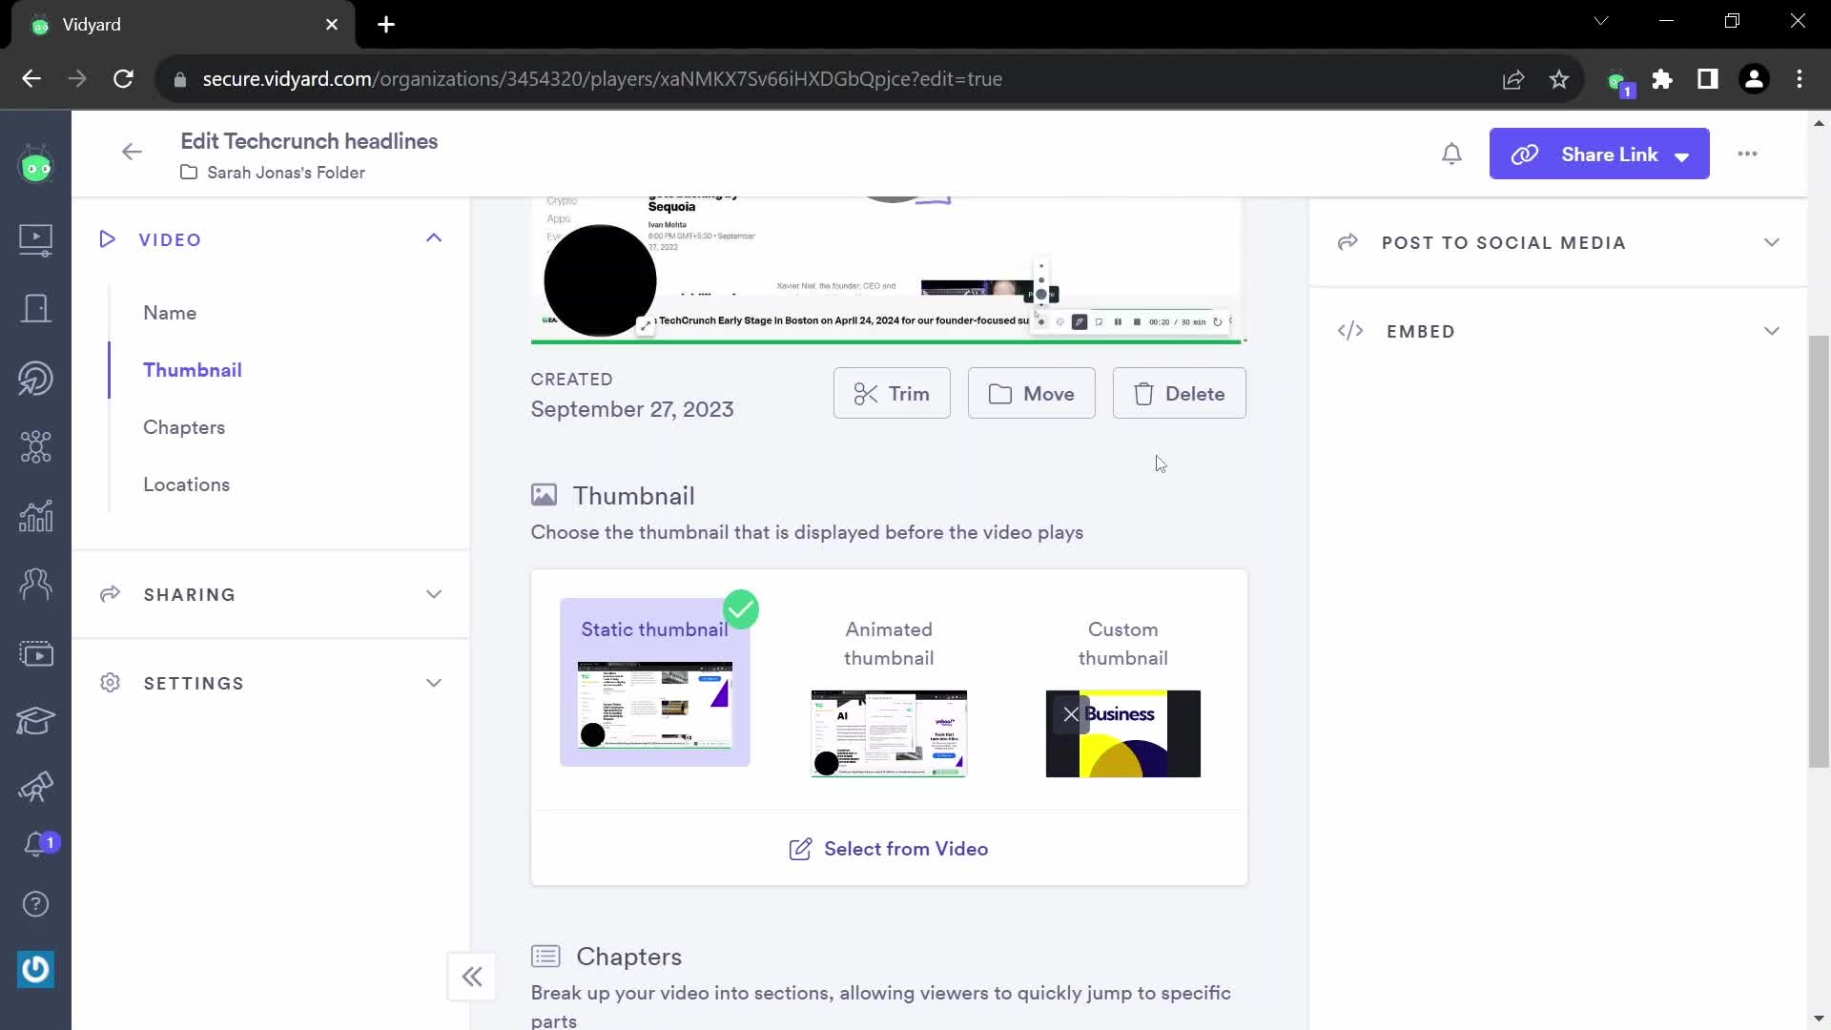Open the team users sidebar icon
Screen dimensions: 1831x1030
coord(35,584)
